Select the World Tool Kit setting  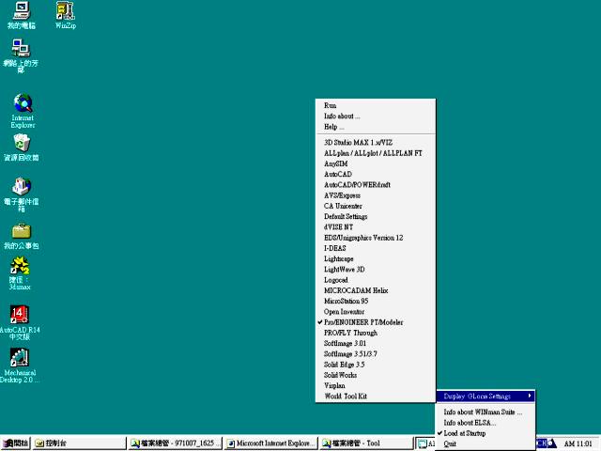click(x=376, y=397)
